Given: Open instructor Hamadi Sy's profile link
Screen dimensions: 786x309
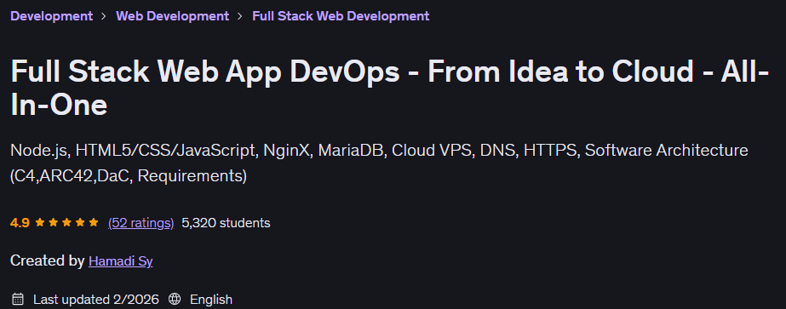Looking at the screenshot, I should pyautogui.click(x=120, y=261).
